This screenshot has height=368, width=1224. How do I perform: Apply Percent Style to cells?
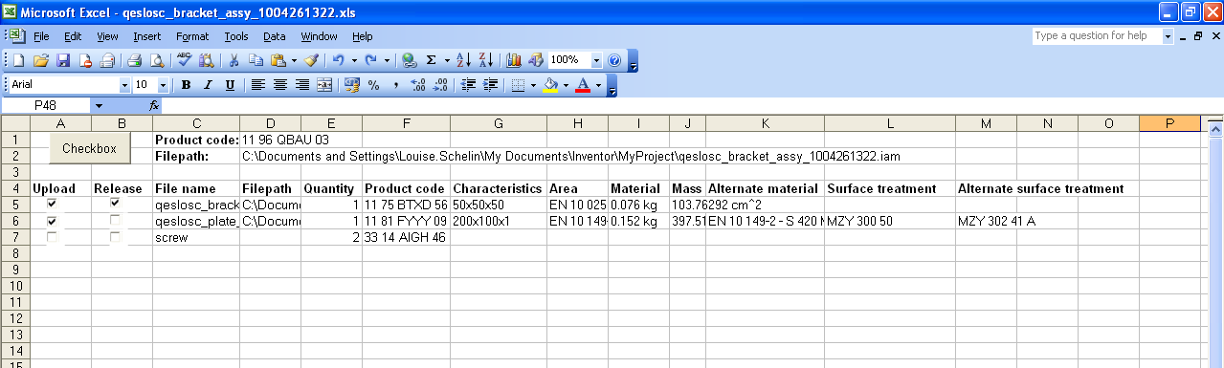373,85
